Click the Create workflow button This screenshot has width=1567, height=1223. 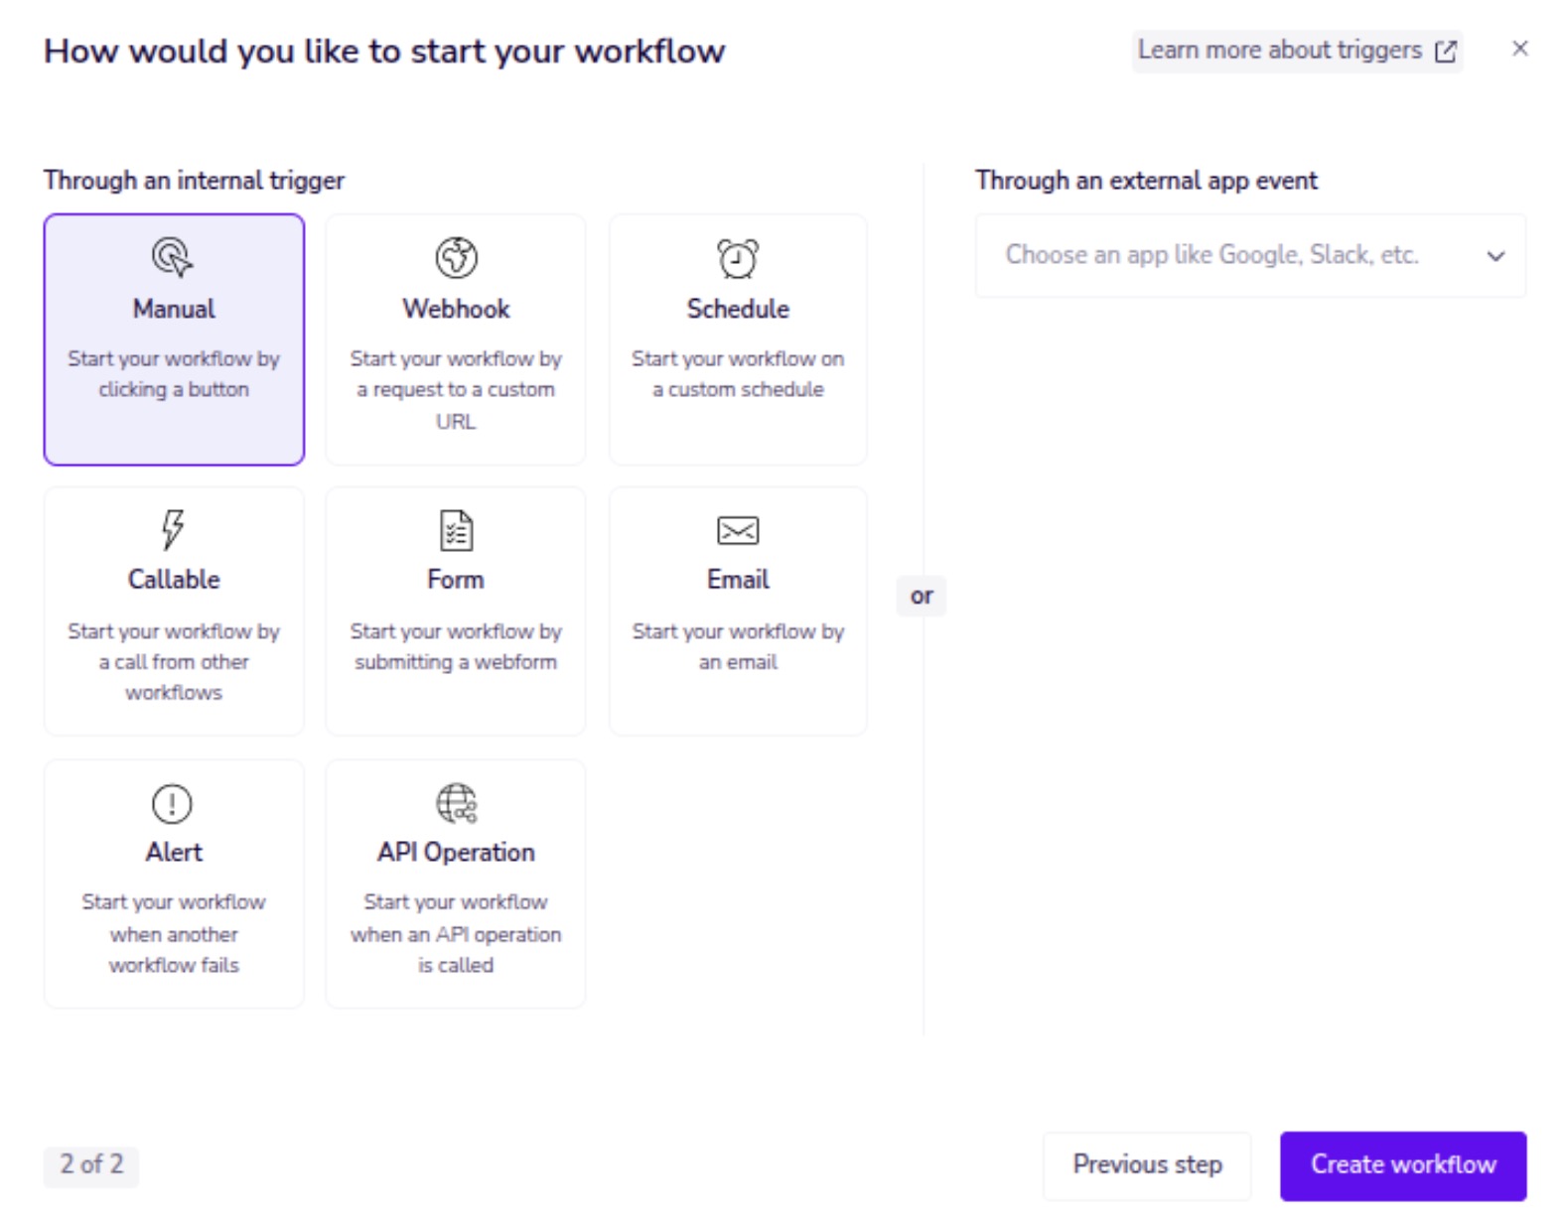pyautogui.click(x=1402, y=1164)
